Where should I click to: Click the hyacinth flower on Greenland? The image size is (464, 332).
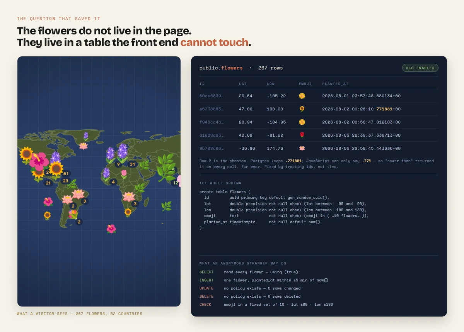[86, 136]
